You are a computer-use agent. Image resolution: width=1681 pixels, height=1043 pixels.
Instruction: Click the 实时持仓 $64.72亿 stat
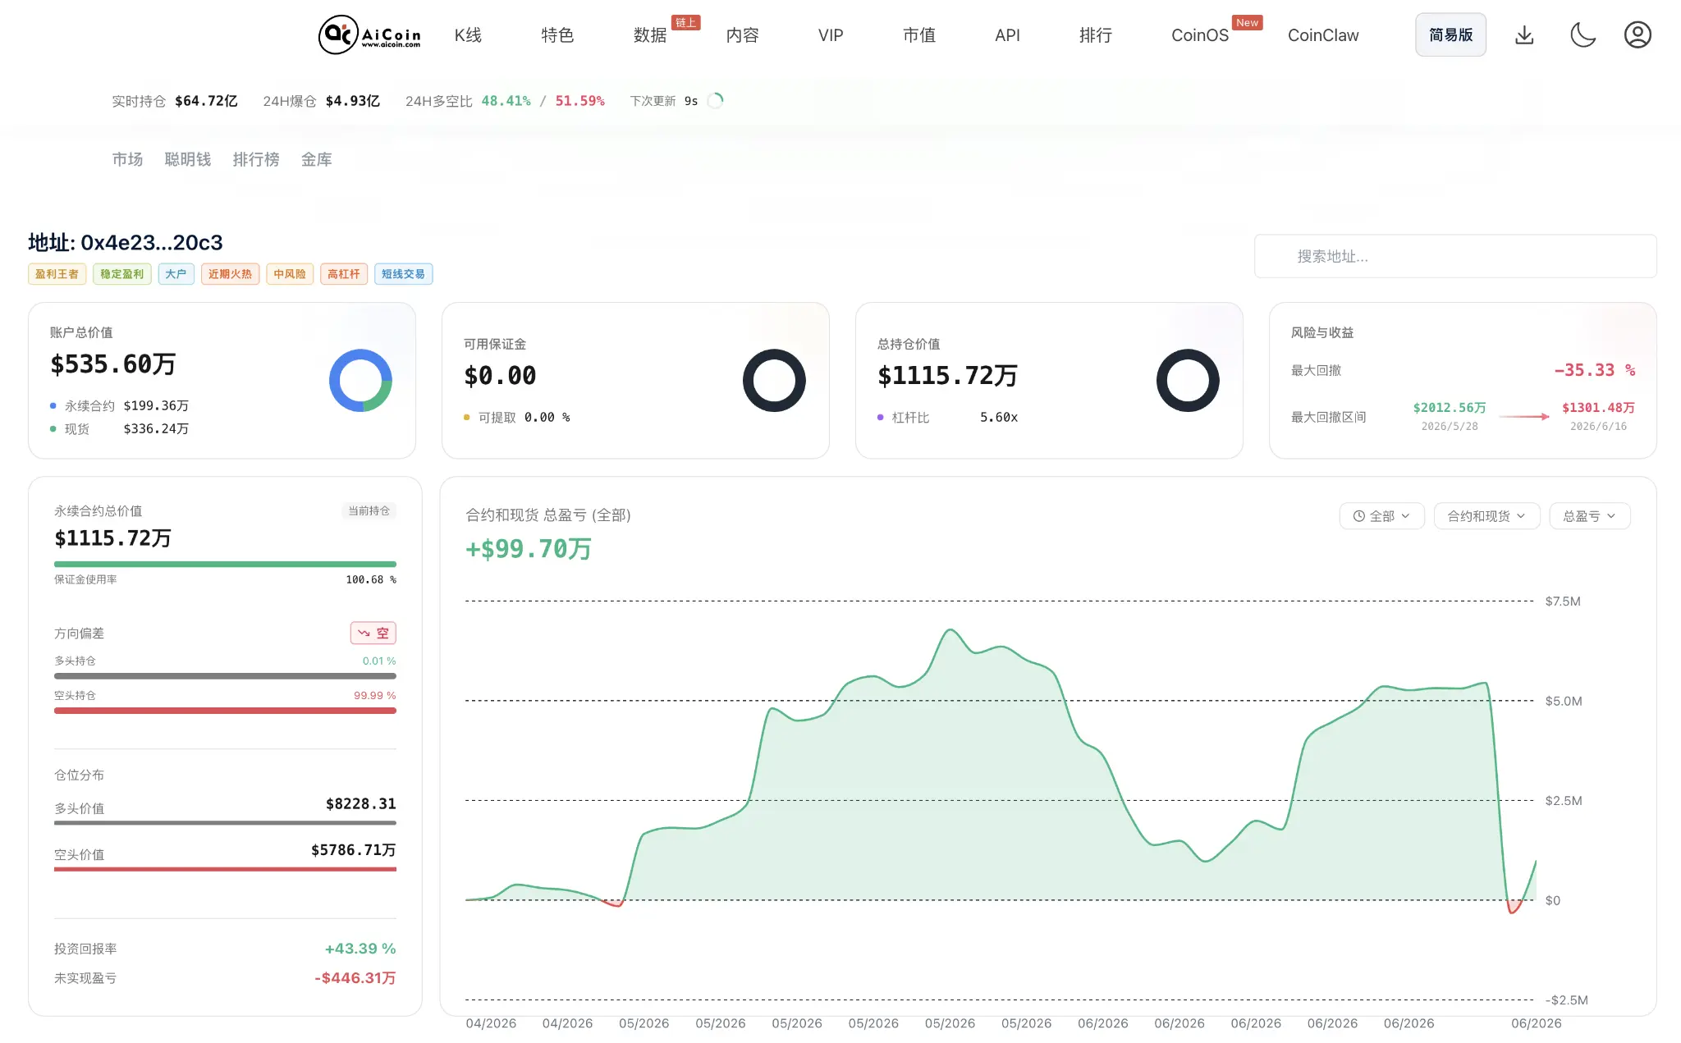(175, 101)
